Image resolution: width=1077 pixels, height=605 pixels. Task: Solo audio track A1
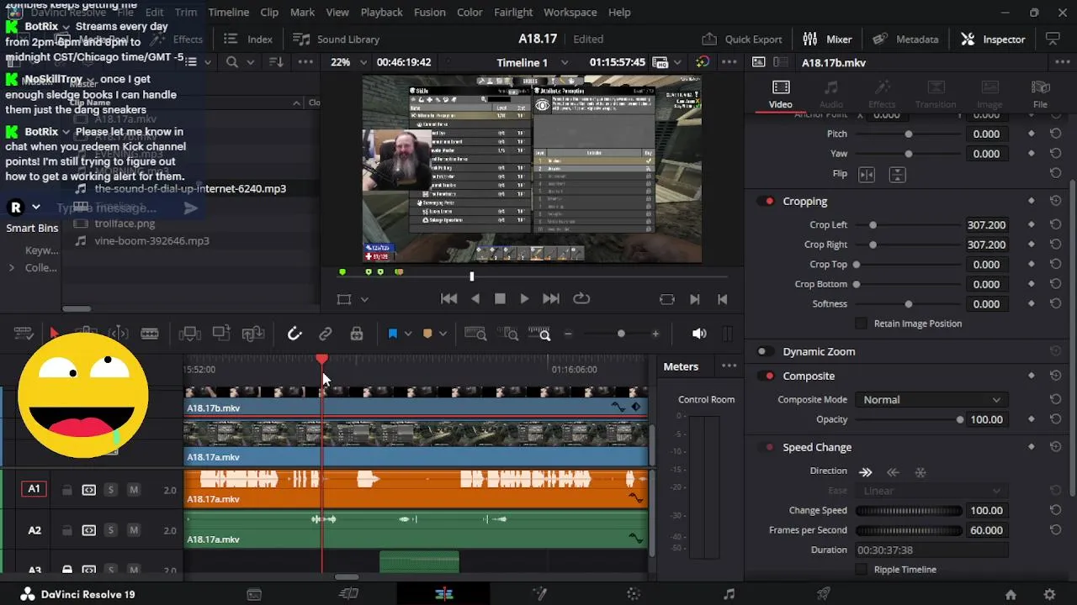(x=110, y=490)
